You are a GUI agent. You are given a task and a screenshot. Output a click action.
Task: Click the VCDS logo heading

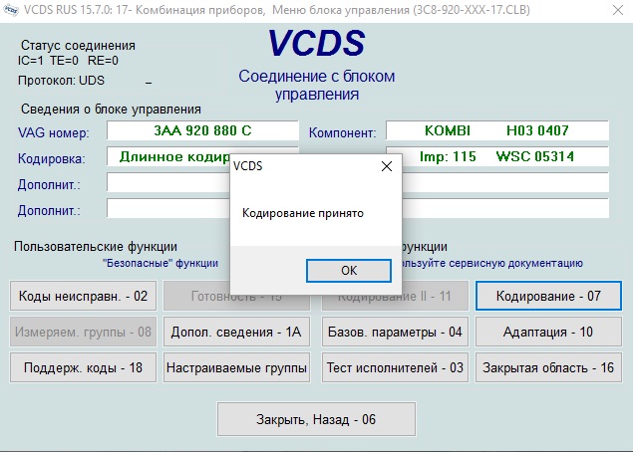[317, 43]
